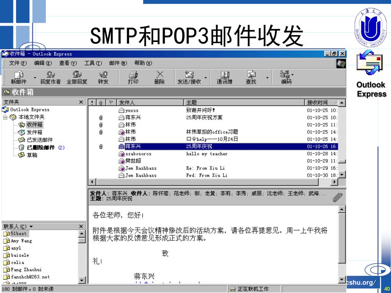Select the 收件箱 folder in tree
The image size is (391, 293).
coord(31,125)
